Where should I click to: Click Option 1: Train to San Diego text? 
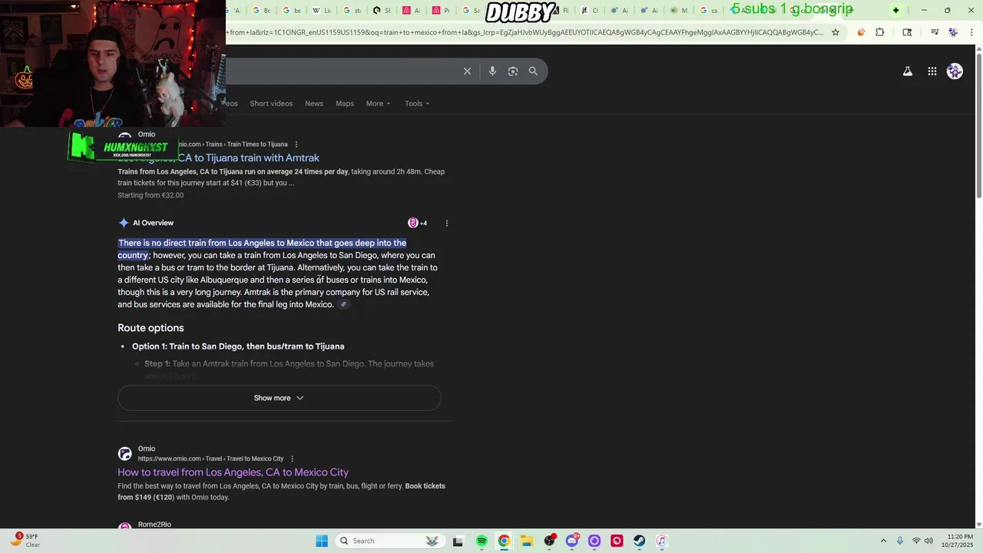coord(238,346)
